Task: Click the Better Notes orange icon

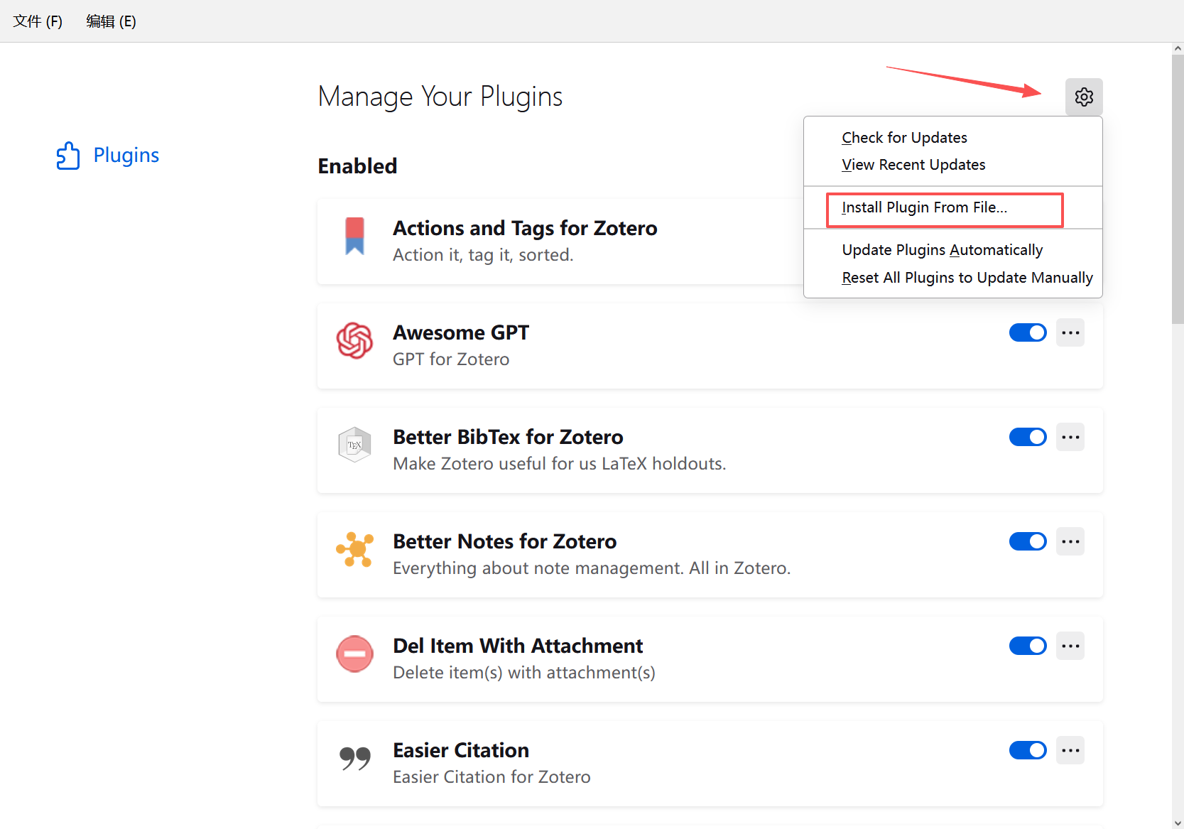Action: (354, 549)
